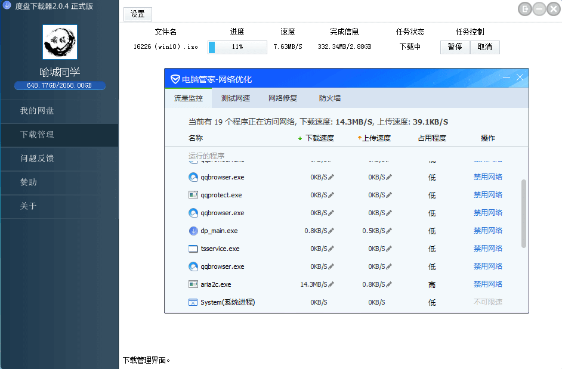562x369 pixels.
Task: Click the dp_main.exe program icon
Action: 193,231
